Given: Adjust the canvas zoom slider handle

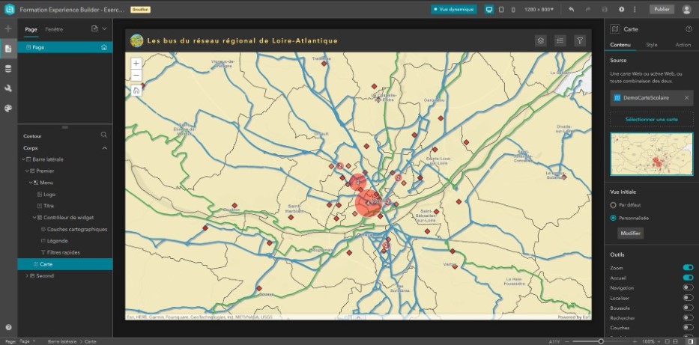Looking at the screenshot, I should (601, 341).
